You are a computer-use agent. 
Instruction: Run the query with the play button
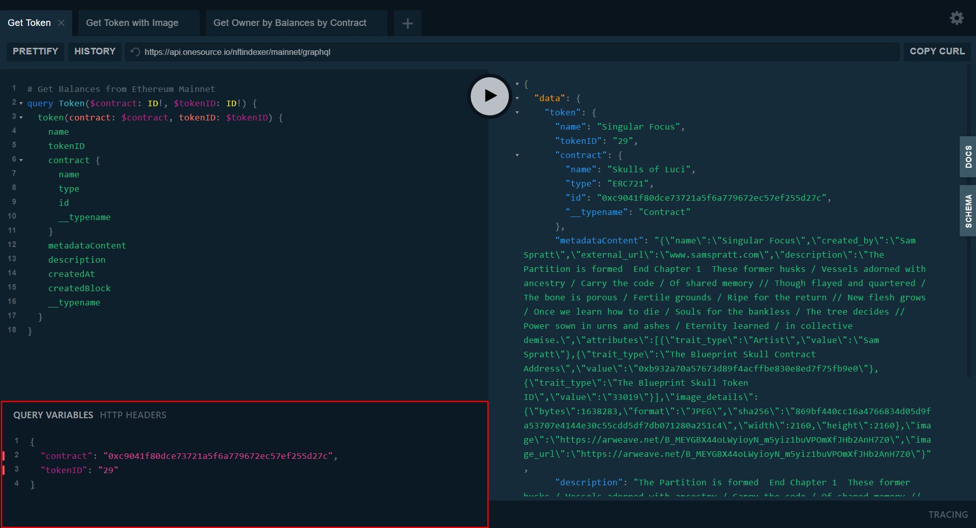[x=490, y=96]
